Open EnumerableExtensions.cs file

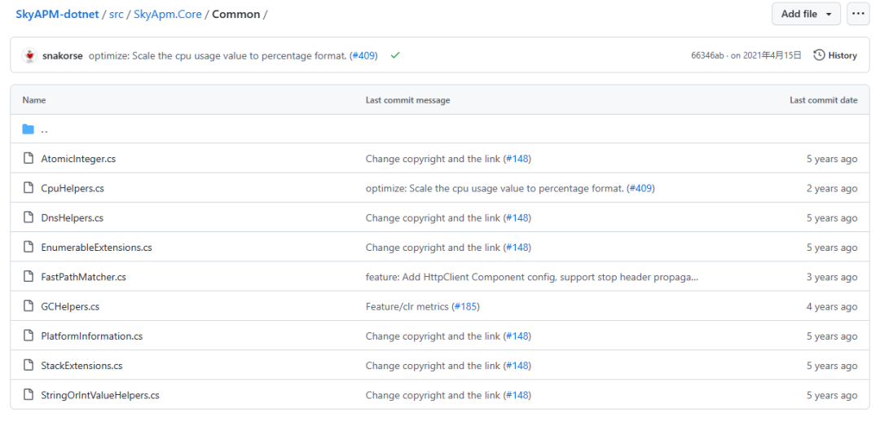click(x=96, y=248)
